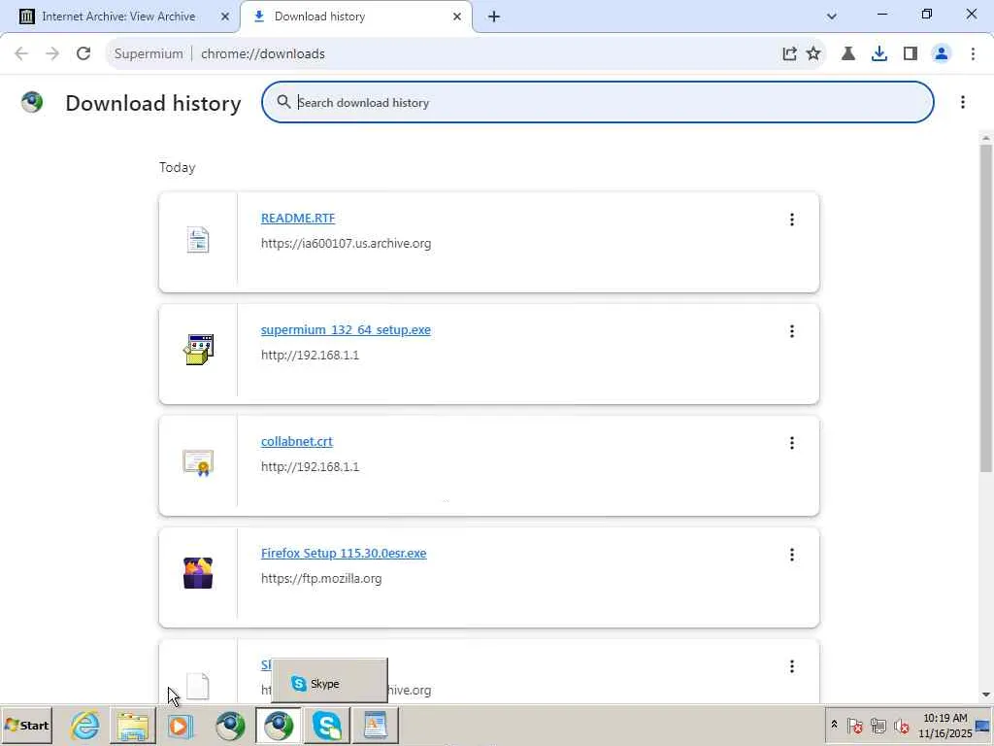The height and width of the screenshot is (746, 994).
Task: Click the README.RTF document file icon
Action: (198, 240)
